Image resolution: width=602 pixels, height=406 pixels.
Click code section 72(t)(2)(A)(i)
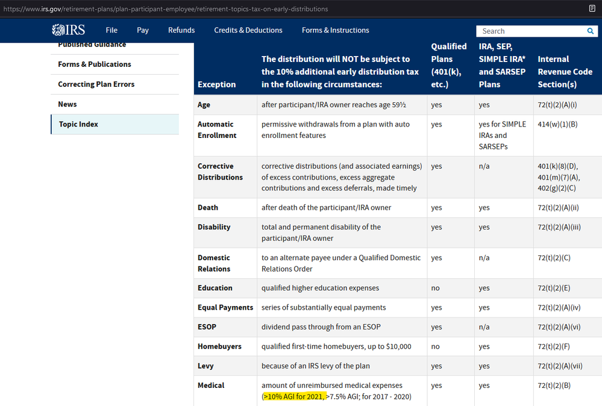tap(557, 105)
